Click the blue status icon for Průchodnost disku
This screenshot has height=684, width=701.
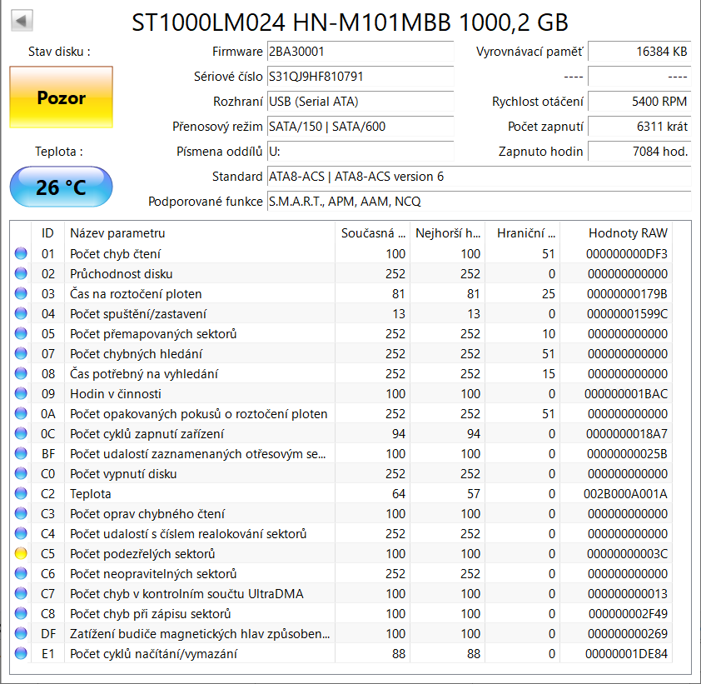[21, 274]
